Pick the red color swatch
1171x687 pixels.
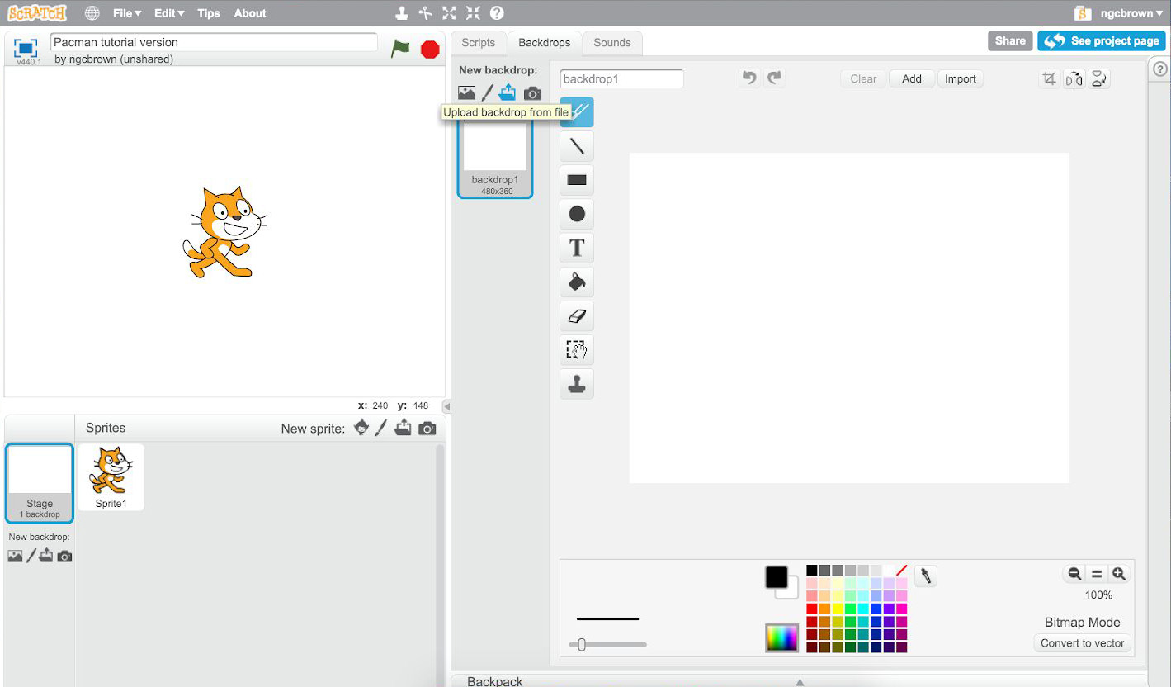812,609
